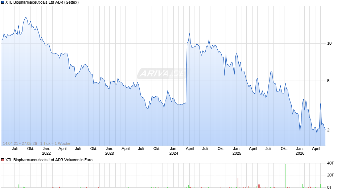This screenshot has height=191, width=341.
Task: Click the 'Jan. 2025' axis label
Action: [237, 151]
